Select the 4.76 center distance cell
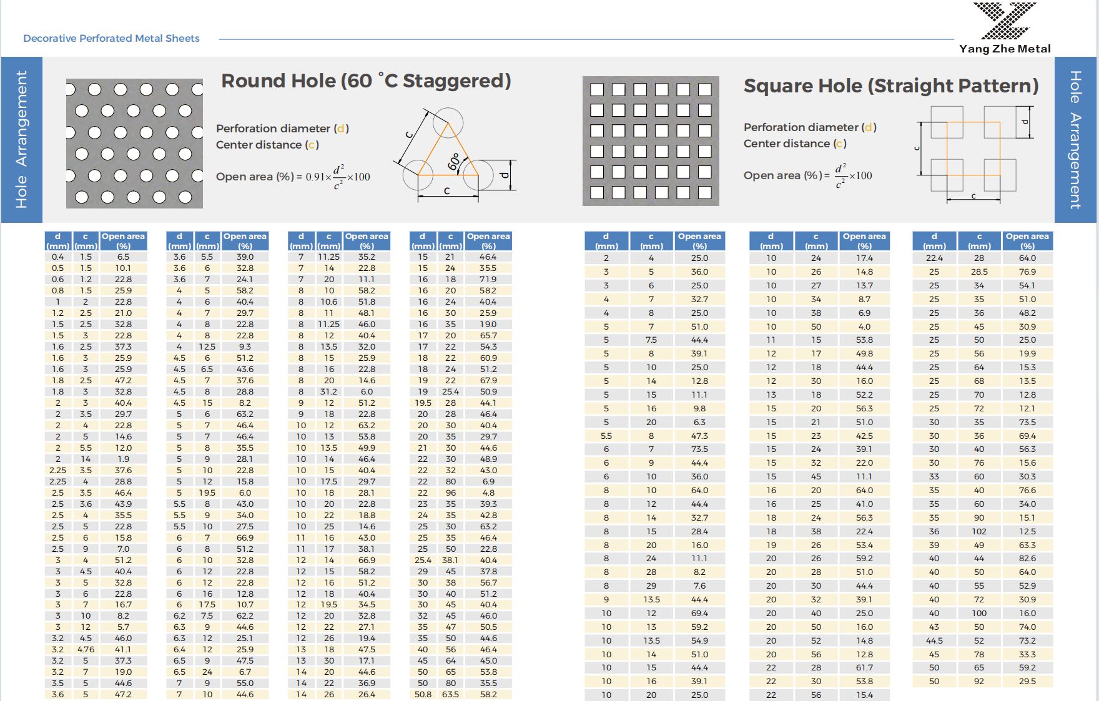 [x=86, y=649]
